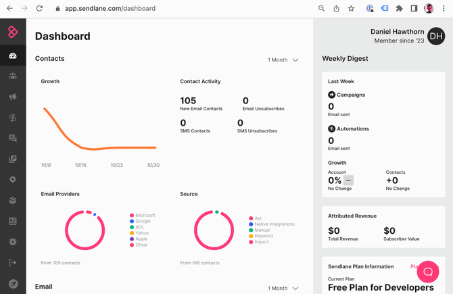Click the DH profile avatar

tap(436, 36)
